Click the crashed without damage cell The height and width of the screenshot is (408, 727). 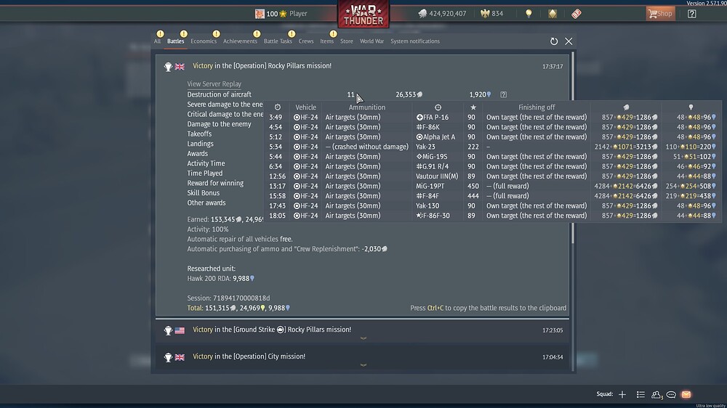tap(366, 147)
